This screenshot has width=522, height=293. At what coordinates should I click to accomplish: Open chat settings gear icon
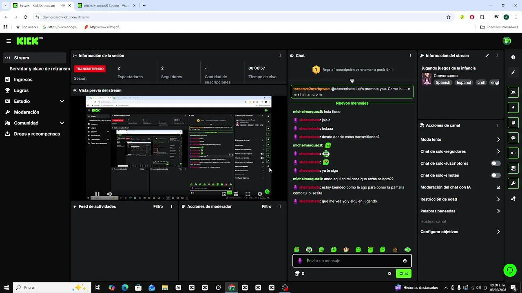pyautogui.click(x=389, y=273)
